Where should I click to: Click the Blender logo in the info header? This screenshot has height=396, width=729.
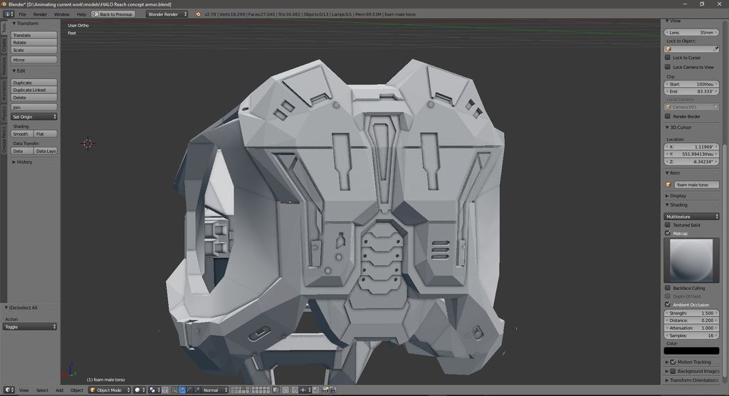pyautogui.click(x=198, y=14)
